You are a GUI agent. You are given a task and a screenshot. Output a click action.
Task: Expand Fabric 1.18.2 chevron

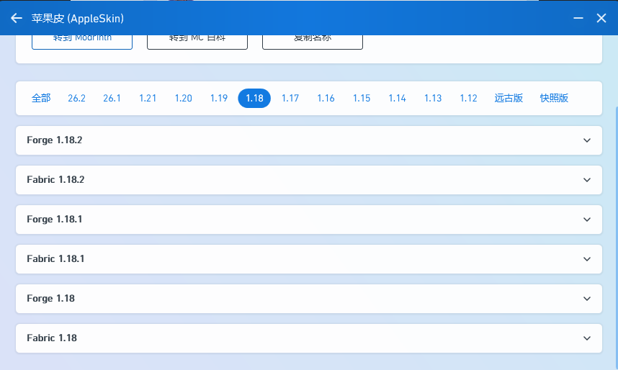click(587, 180)
